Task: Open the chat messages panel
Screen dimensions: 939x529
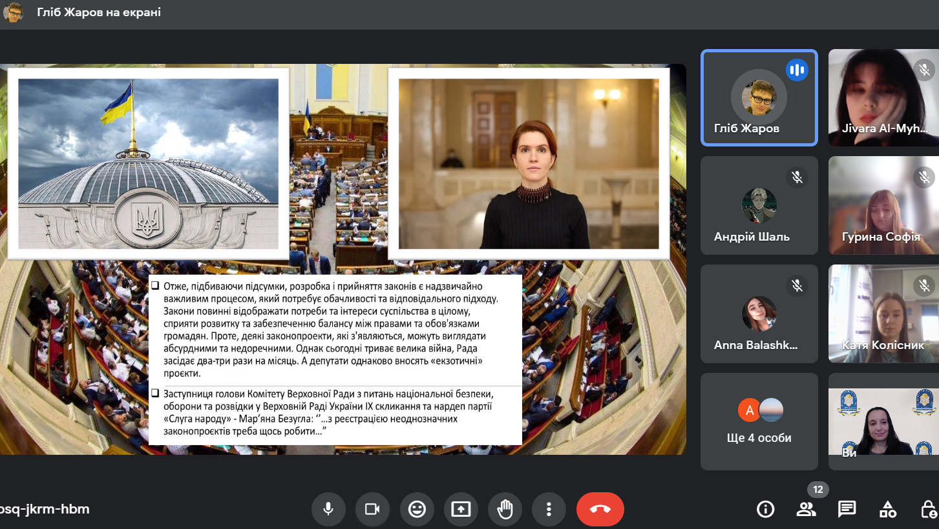Action: click(x=847, y=509)
